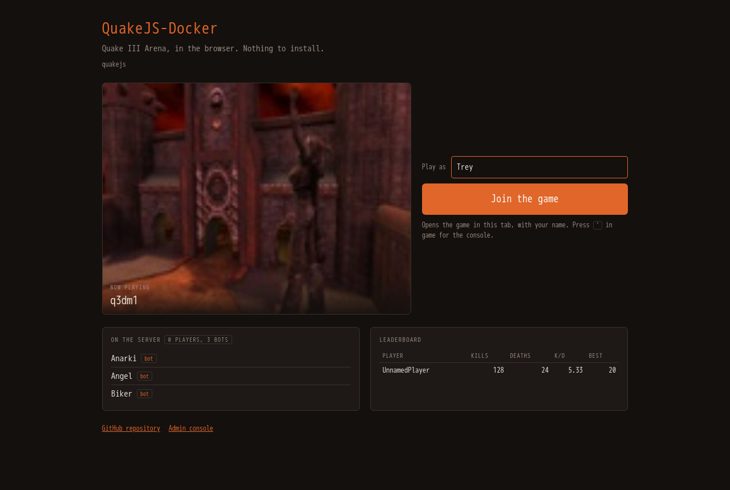The height and width of the screenshot is (490, 730).
Task: Click the deaths value 24
Action: coord(545,370)
